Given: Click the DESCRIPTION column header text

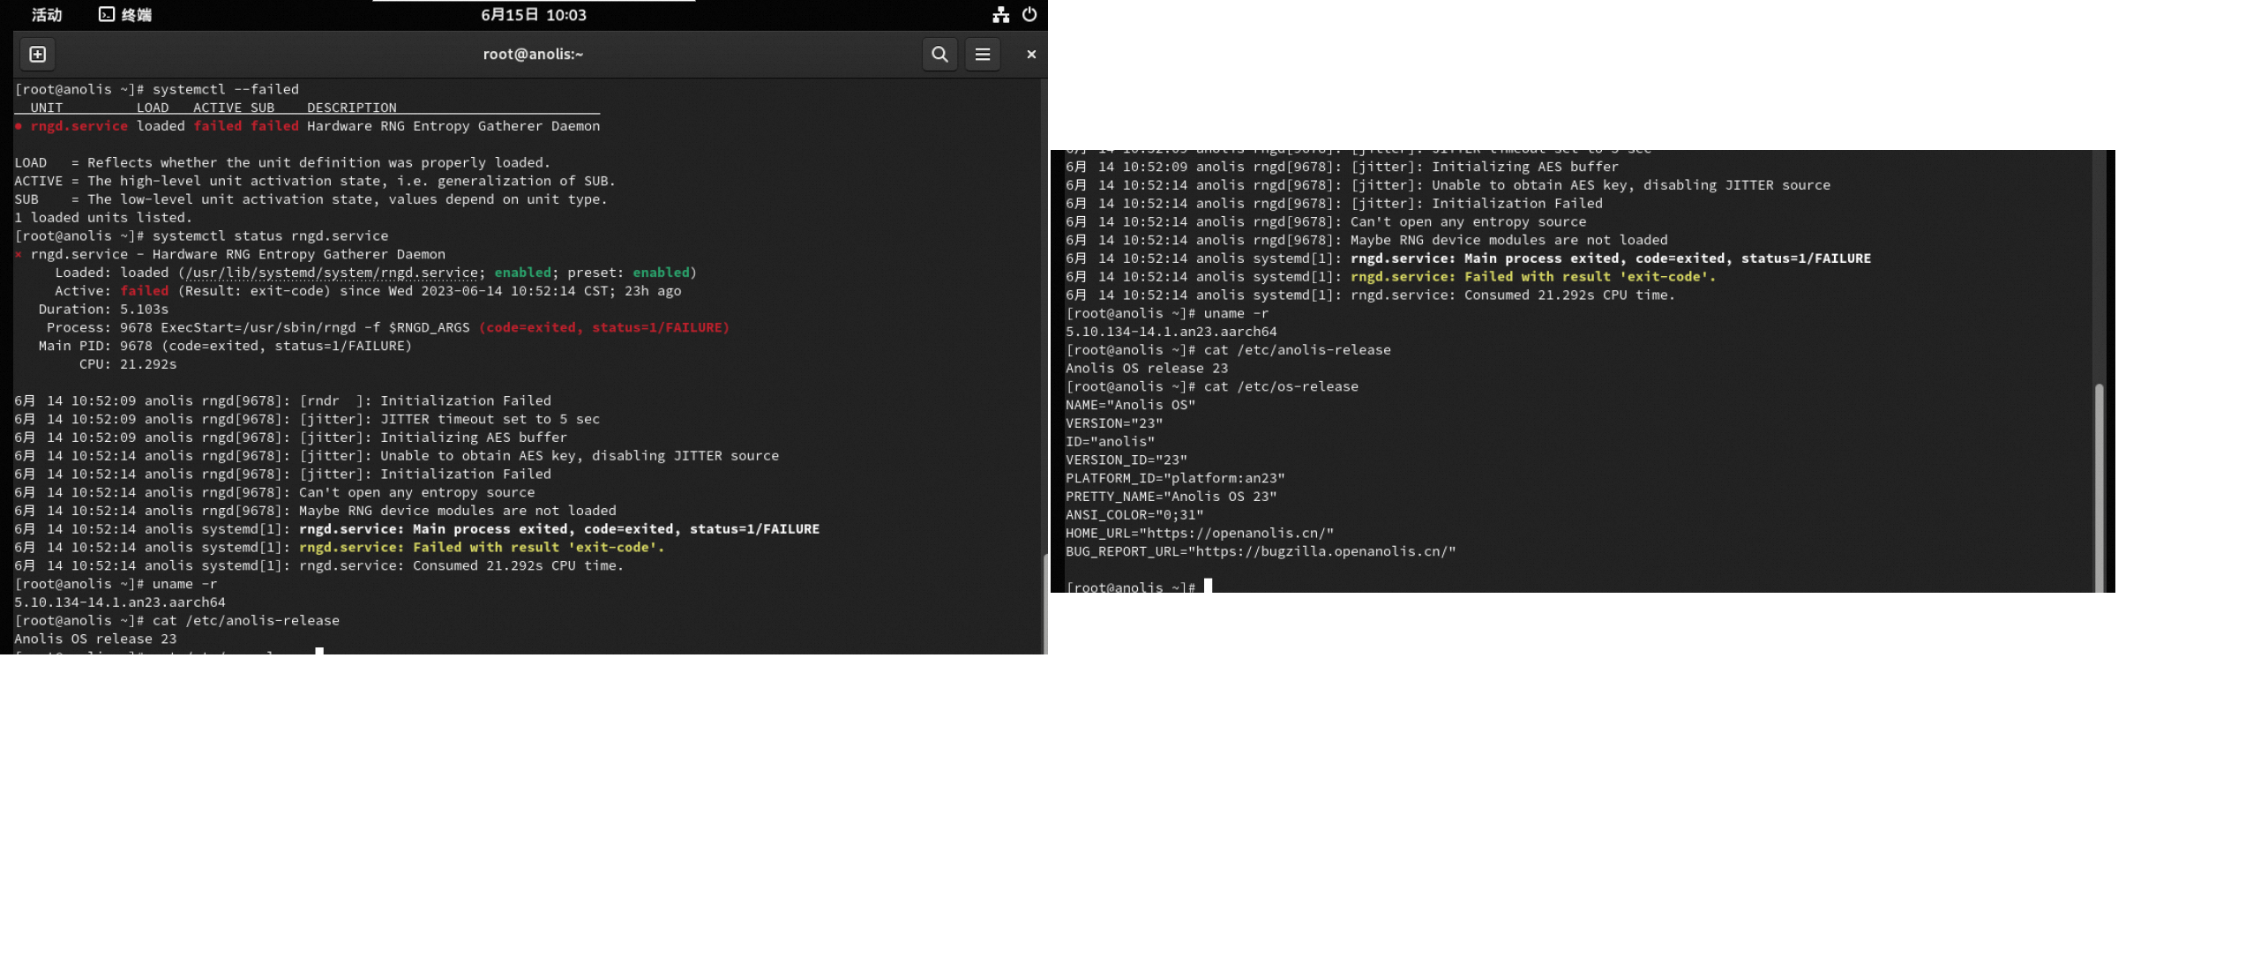Looking at the screenshot, I should click(351, 108).
